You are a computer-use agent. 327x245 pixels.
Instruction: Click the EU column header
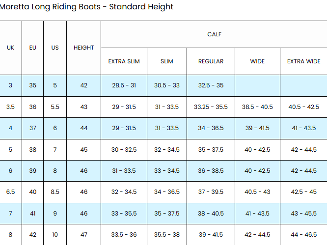coord(32,48)
